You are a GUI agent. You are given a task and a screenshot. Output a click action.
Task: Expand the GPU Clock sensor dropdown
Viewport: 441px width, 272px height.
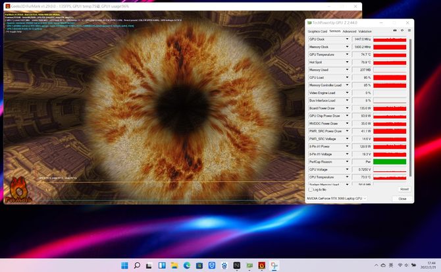click(x=348, y=40)
